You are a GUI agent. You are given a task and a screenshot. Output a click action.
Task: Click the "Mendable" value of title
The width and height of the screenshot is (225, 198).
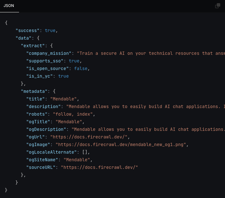(x=64, y=99)
